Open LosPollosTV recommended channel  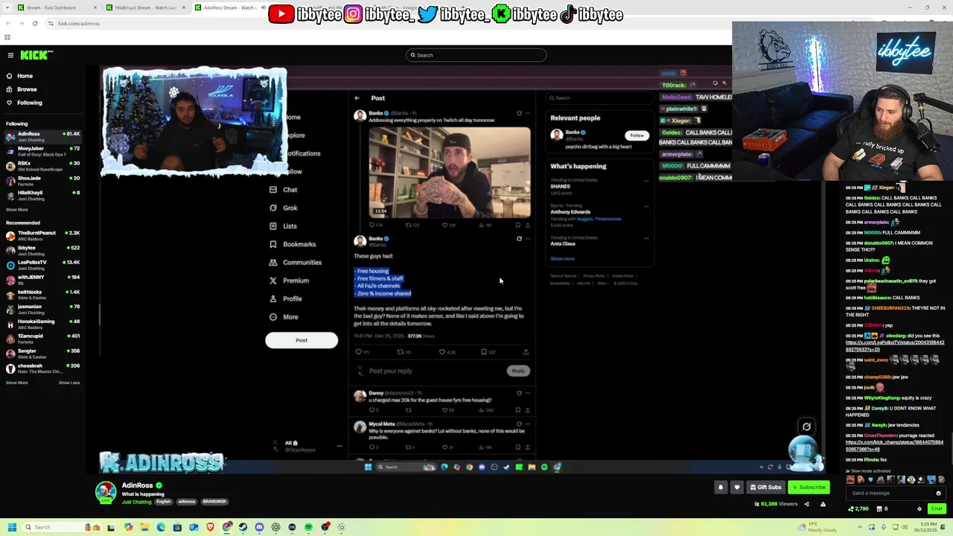click(x=43, y=265)
